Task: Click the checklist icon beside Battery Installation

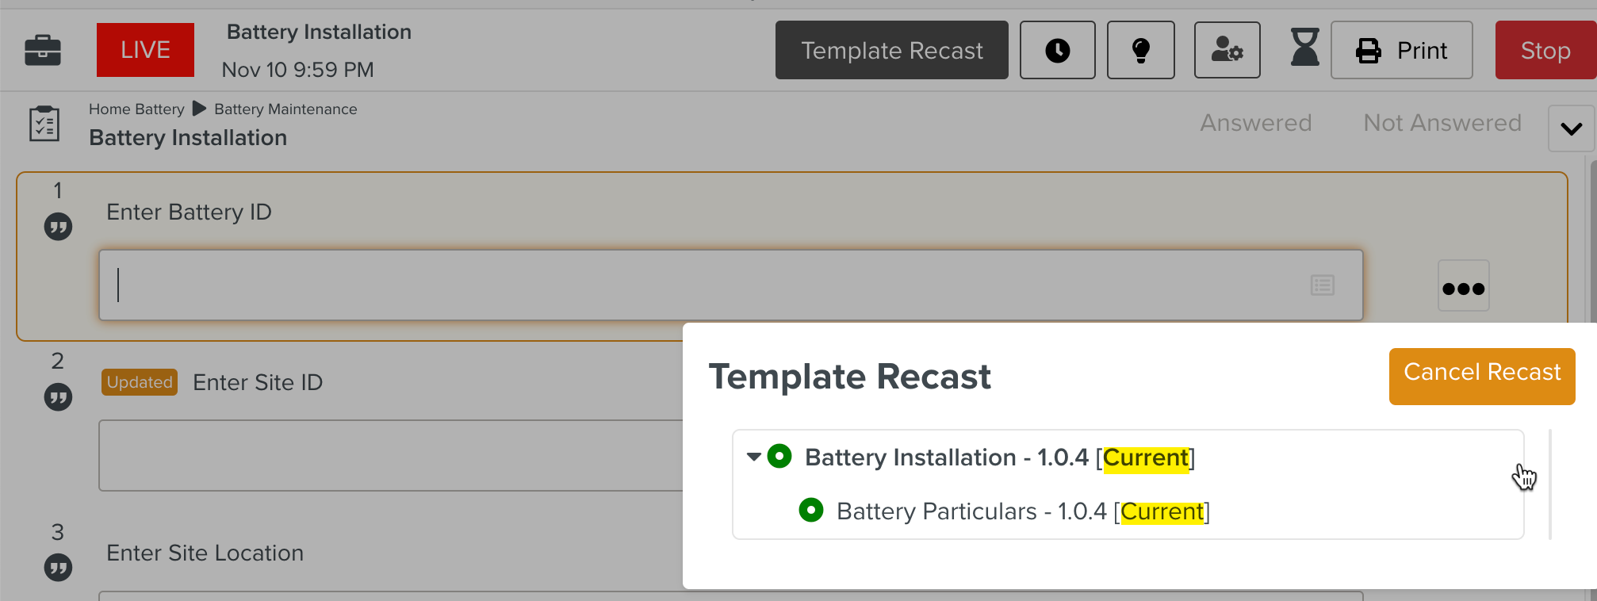Action: pyautogui.click(x=44, y=124)
